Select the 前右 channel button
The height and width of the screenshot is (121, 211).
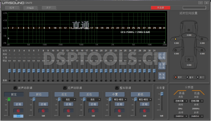[x=39, y=94]
